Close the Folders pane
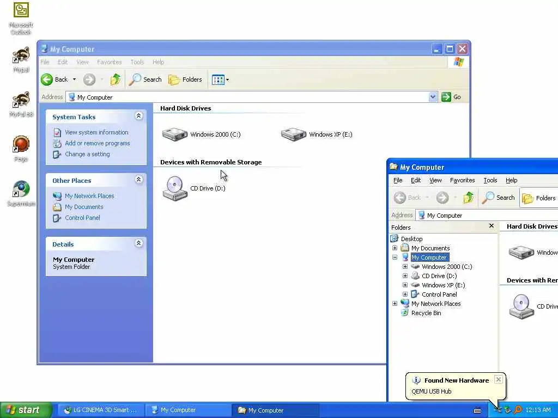Image resolution: width=558 pixels, height=418 pixels. click(492, 226)
